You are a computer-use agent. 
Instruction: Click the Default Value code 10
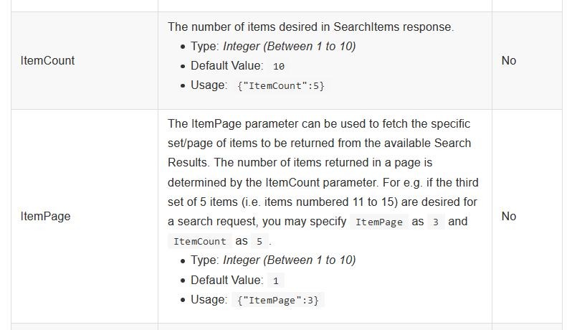pos(279,66)
